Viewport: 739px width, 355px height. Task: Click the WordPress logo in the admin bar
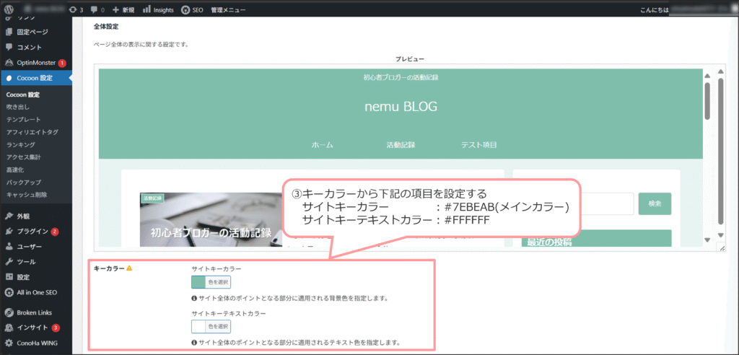click(9, 10)
